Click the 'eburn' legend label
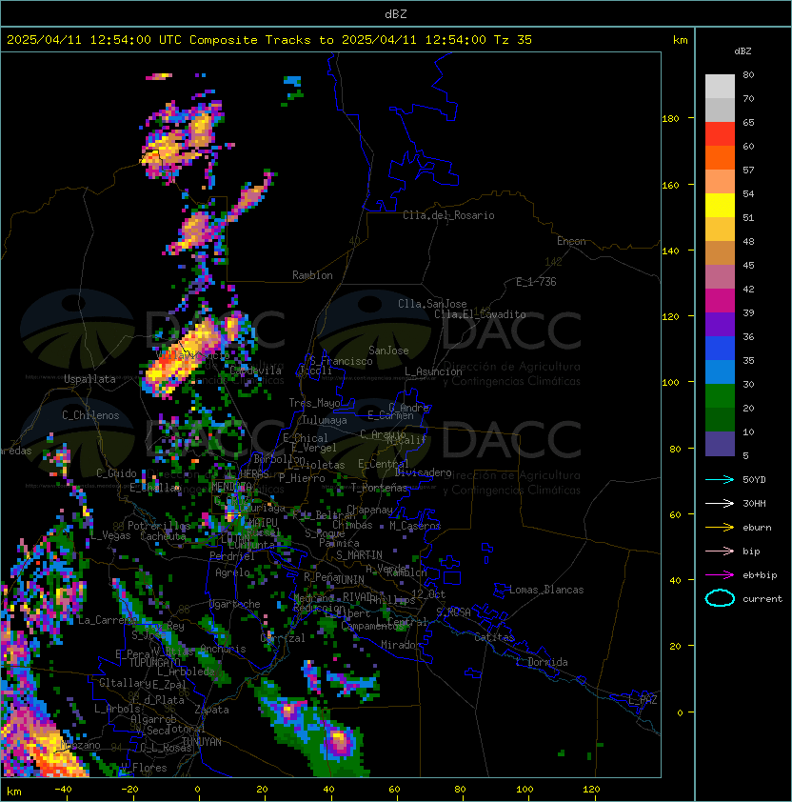 tap(757, 528)
